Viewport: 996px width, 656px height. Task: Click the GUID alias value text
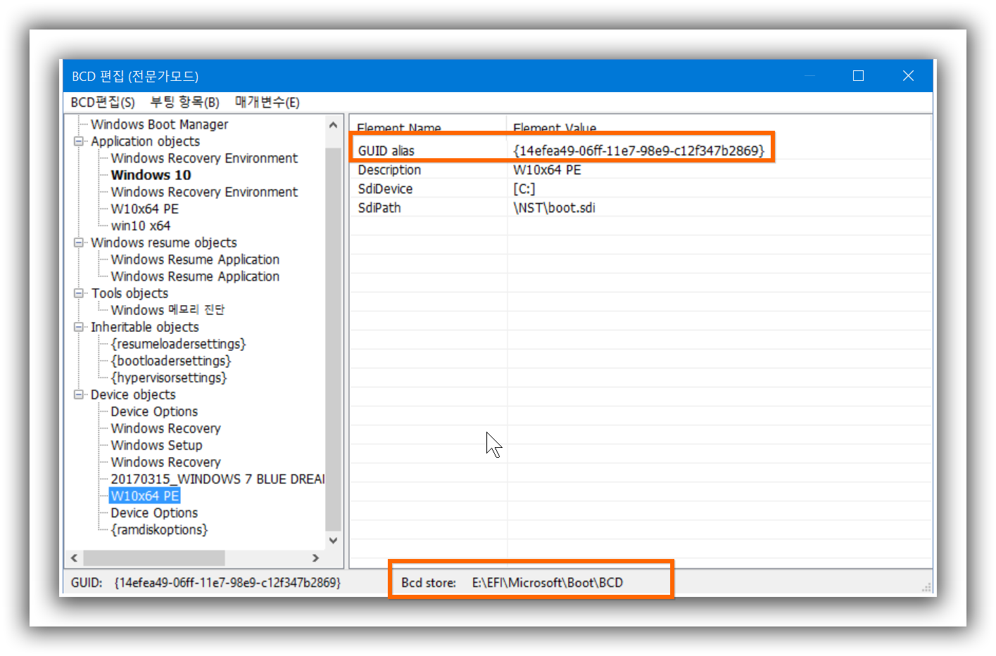638,150
